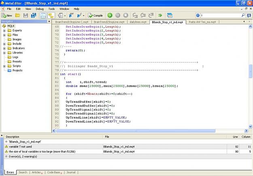
Task: Select the Logs folder
Action: click(15, 57)
